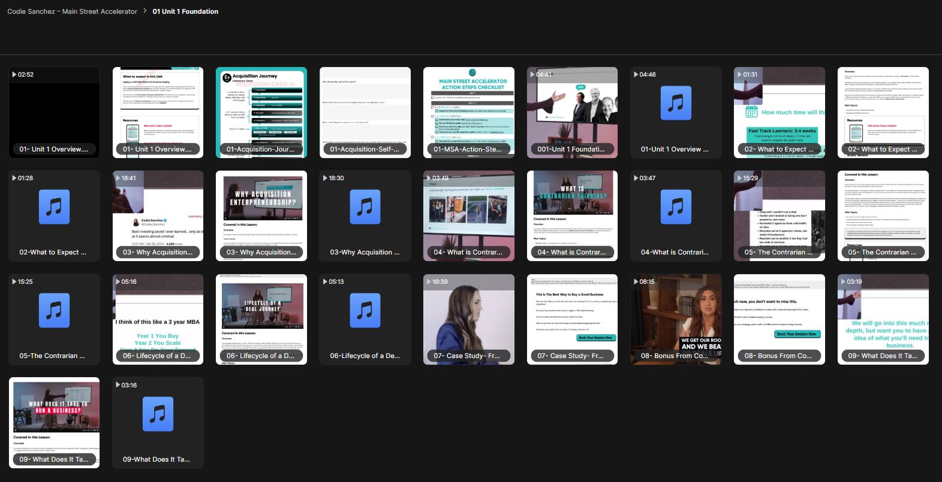Screen dimensions: 942x482
Task: Click the '01-Unit 1 Overview ...' audio file name
Action: (675, 149)
